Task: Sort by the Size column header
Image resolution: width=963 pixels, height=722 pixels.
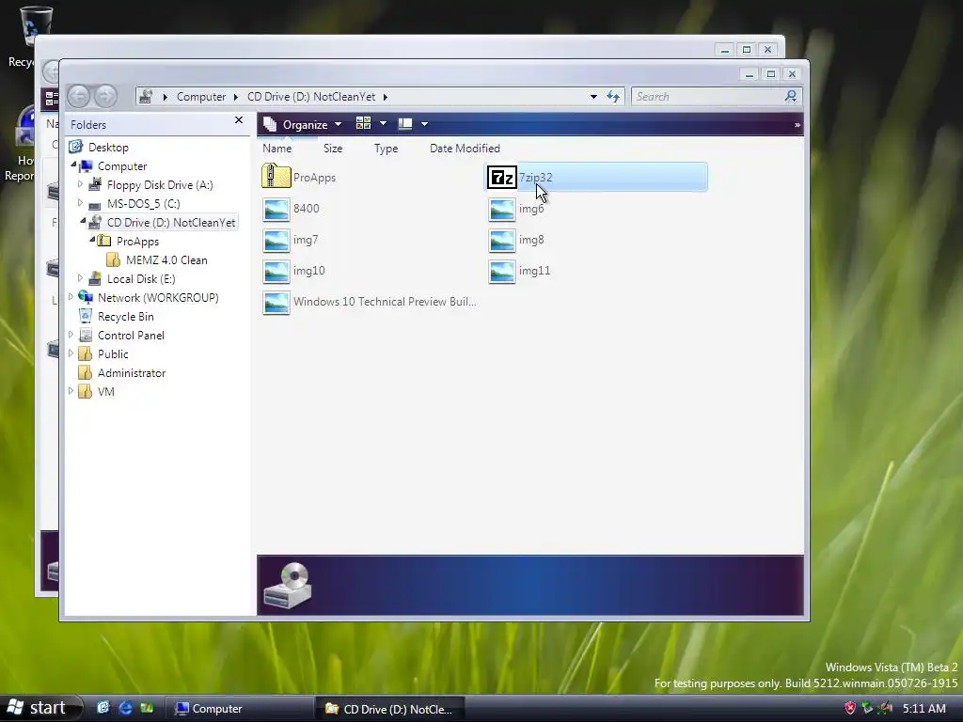Action: click(x=333, y=148)
